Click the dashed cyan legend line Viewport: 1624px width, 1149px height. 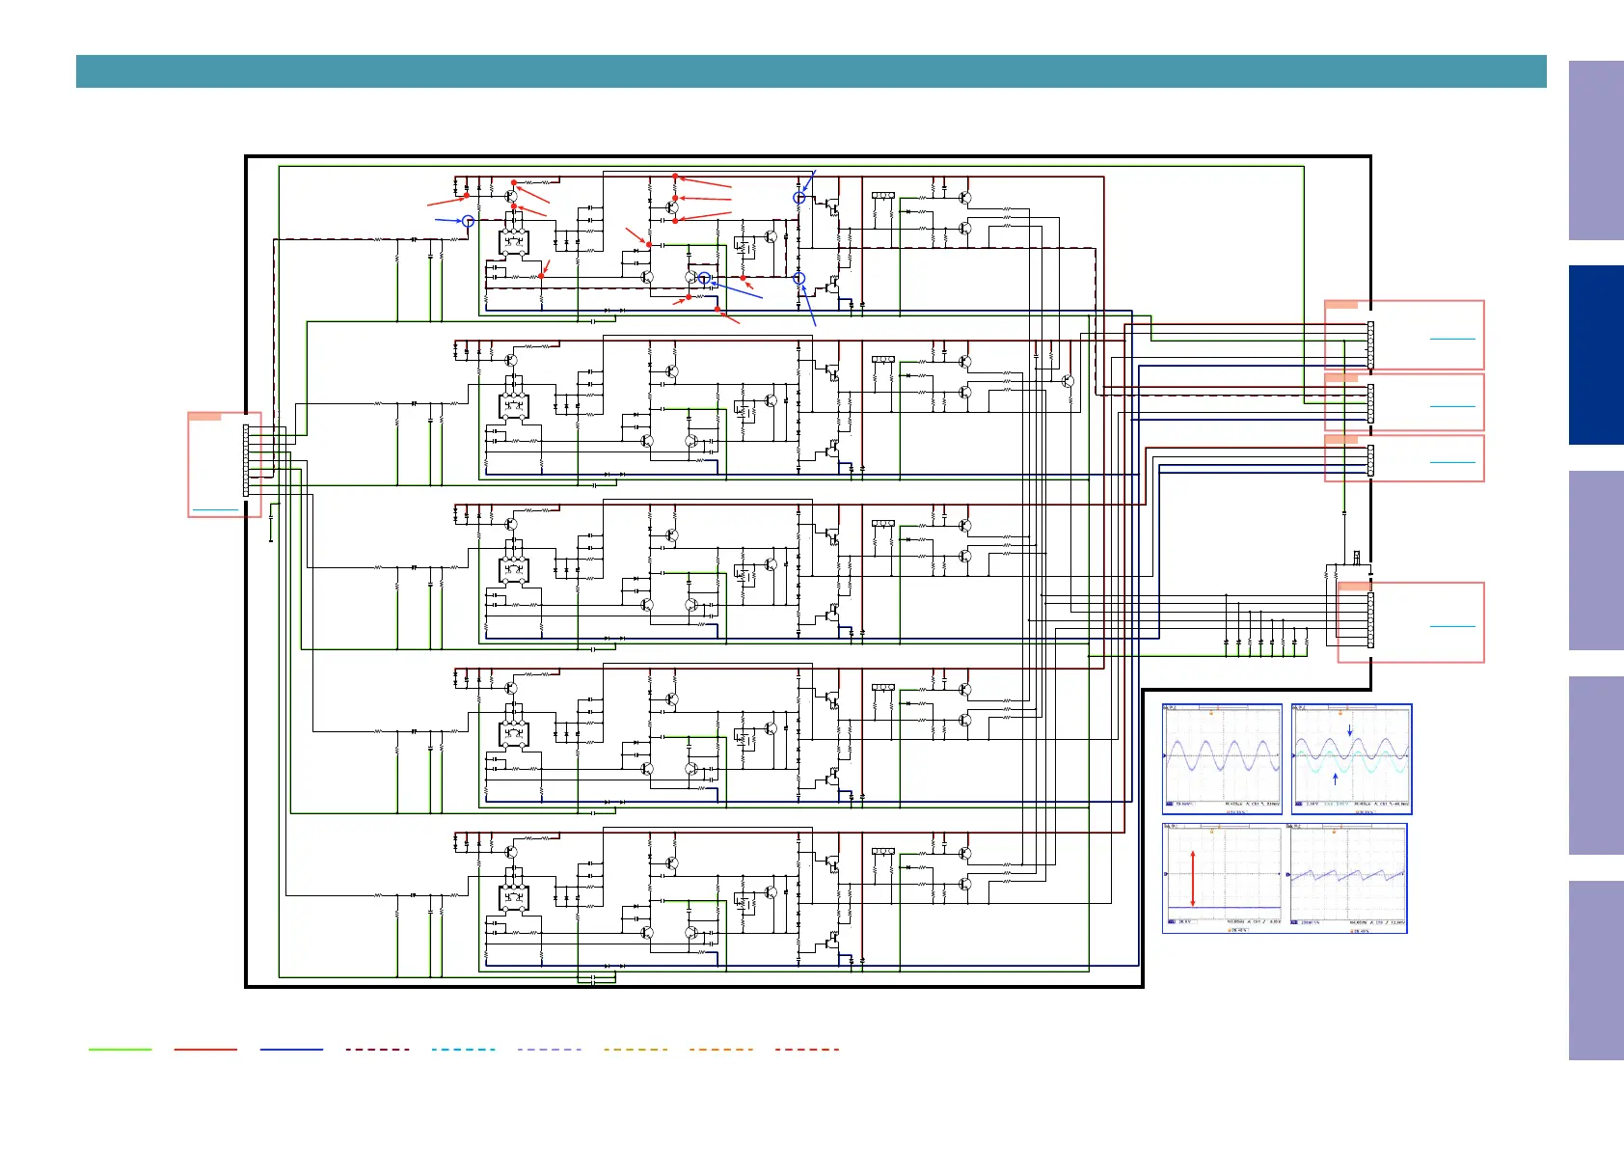tap(464, 1049)
